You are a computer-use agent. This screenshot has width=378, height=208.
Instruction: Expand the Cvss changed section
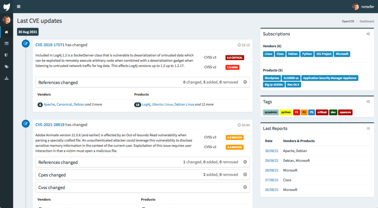click(x=245, y=187)
